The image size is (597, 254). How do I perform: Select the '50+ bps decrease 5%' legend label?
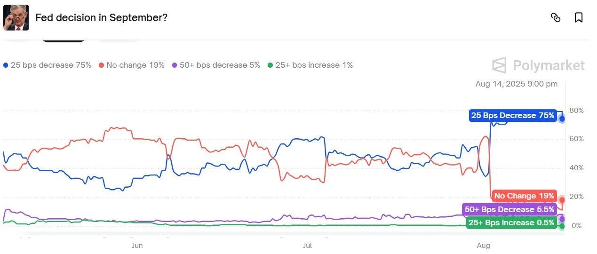[220, 65]
